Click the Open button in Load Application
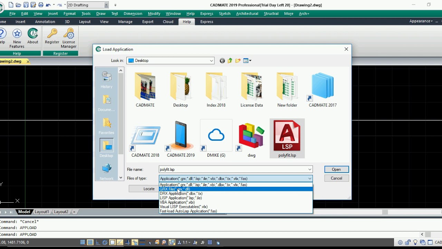Screen dimensions: 442x249 336,169
